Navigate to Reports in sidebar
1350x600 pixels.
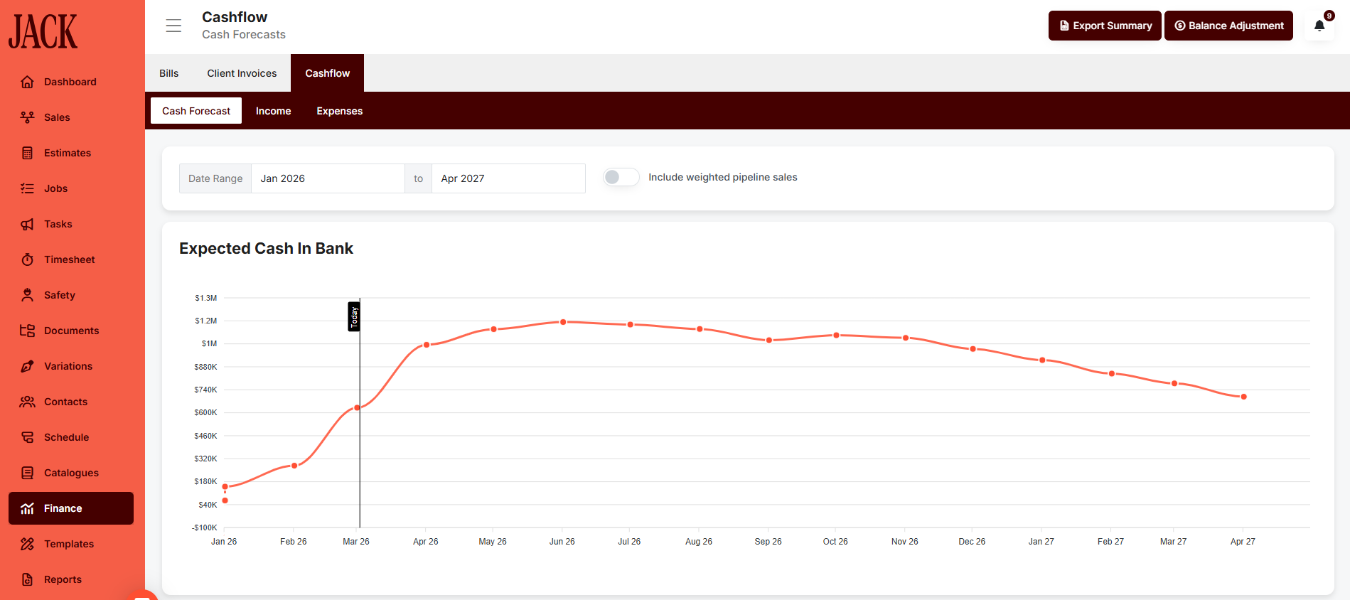[70, 579]
